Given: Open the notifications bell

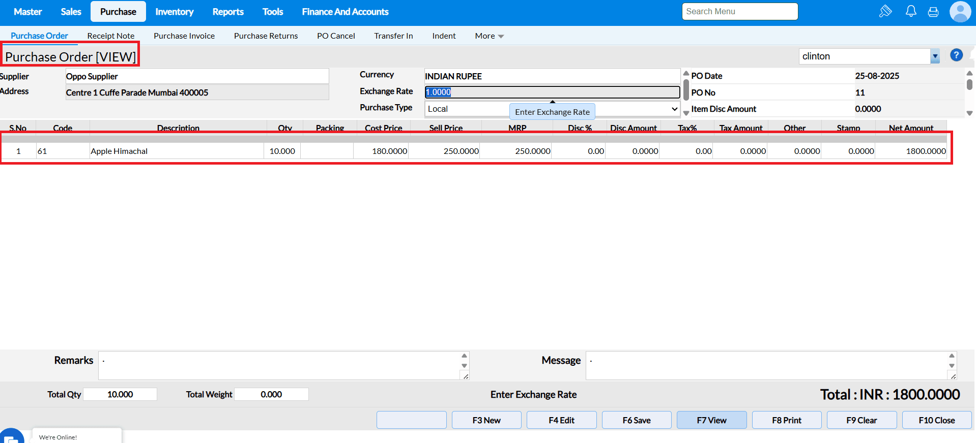Looking at the screenshot, I should tap(911, 11).
